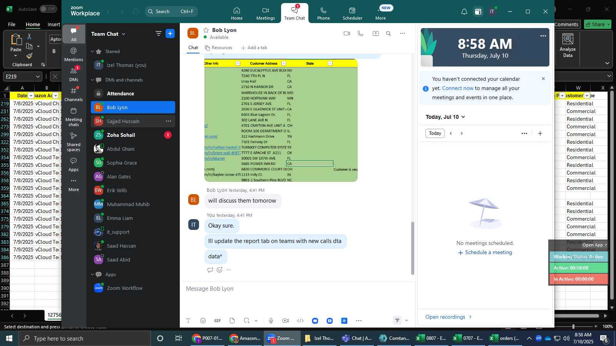Open Shared spaces in sidebar
Viewport: 616px width, 346px height.
point(74,142)
